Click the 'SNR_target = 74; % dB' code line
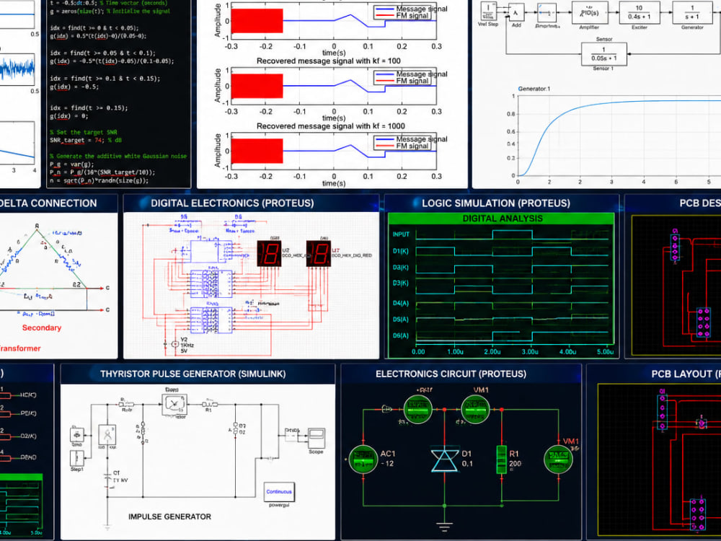The image size is (721, 541). [x=86, y=141]
